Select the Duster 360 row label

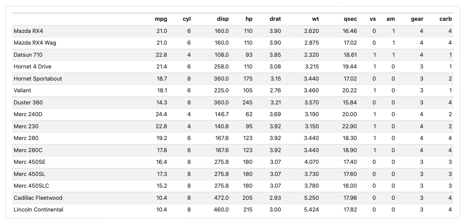coord(28,103)
